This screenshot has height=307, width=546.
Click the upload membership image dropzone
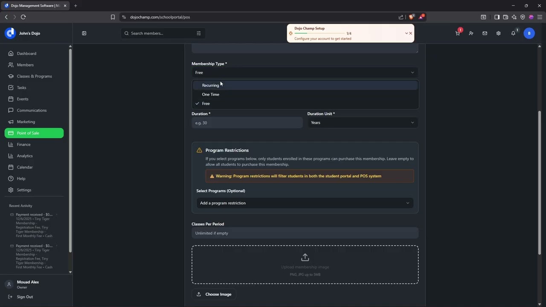click(305, 264)
